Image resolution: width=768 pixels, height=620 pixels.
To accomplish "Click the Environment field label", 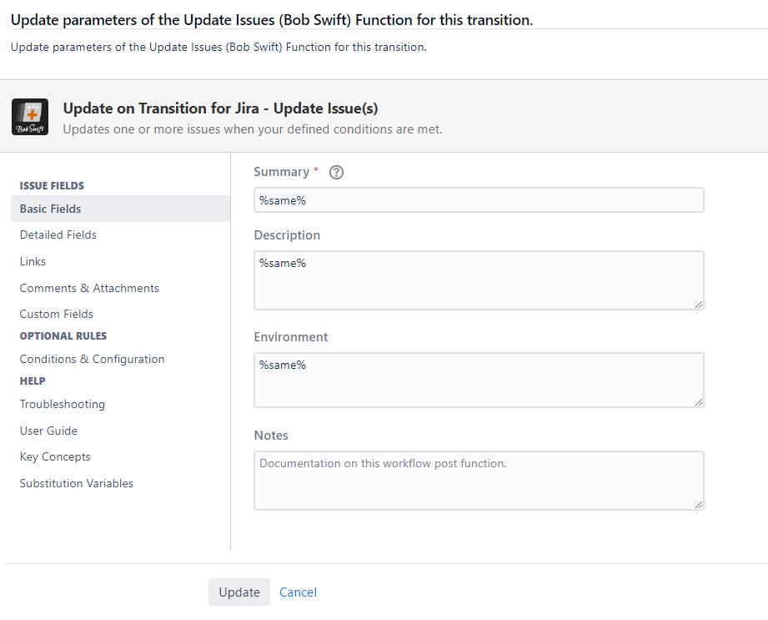I will (291, 337).
